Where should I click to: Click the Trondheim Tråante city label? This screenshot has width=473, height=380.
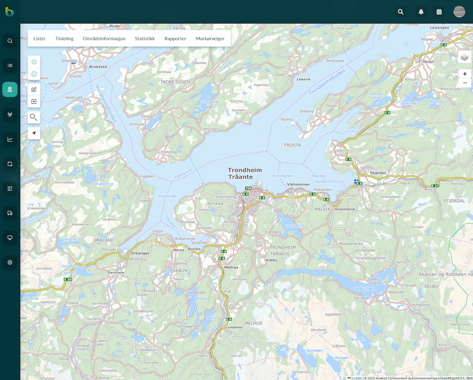tap(244, 173)
